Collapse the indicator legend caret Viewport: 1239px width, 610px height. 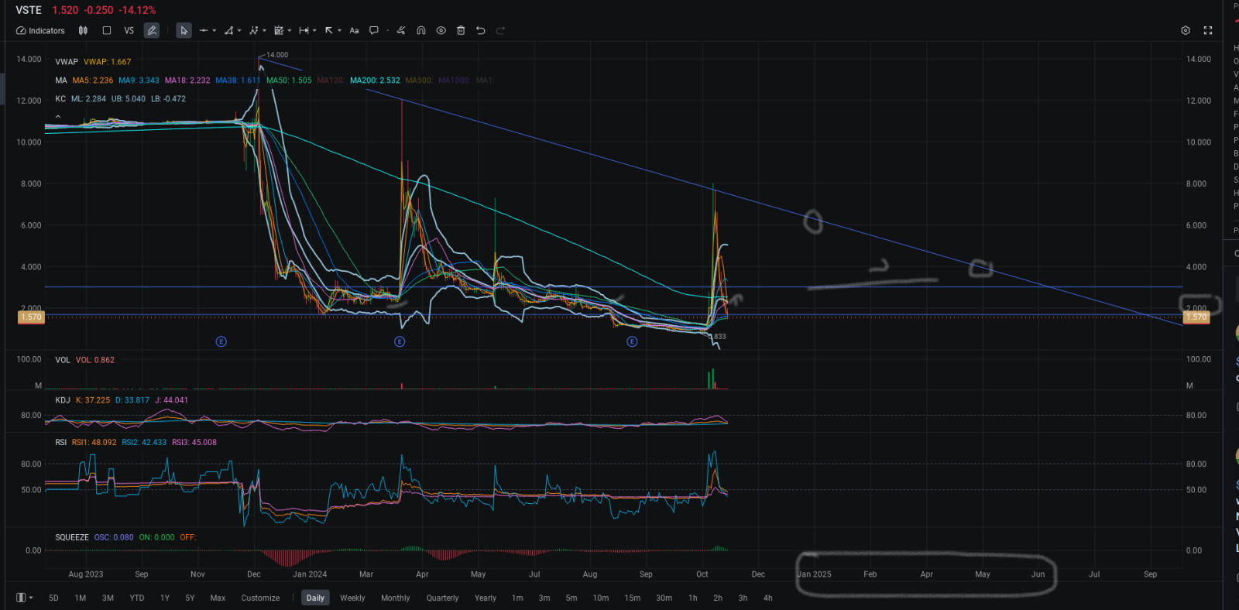click(57, 117)
